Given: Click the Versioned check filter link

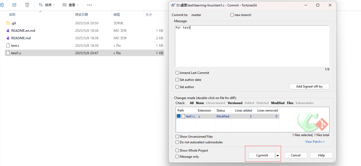Looking at the screenshot, I should point(235,103).
